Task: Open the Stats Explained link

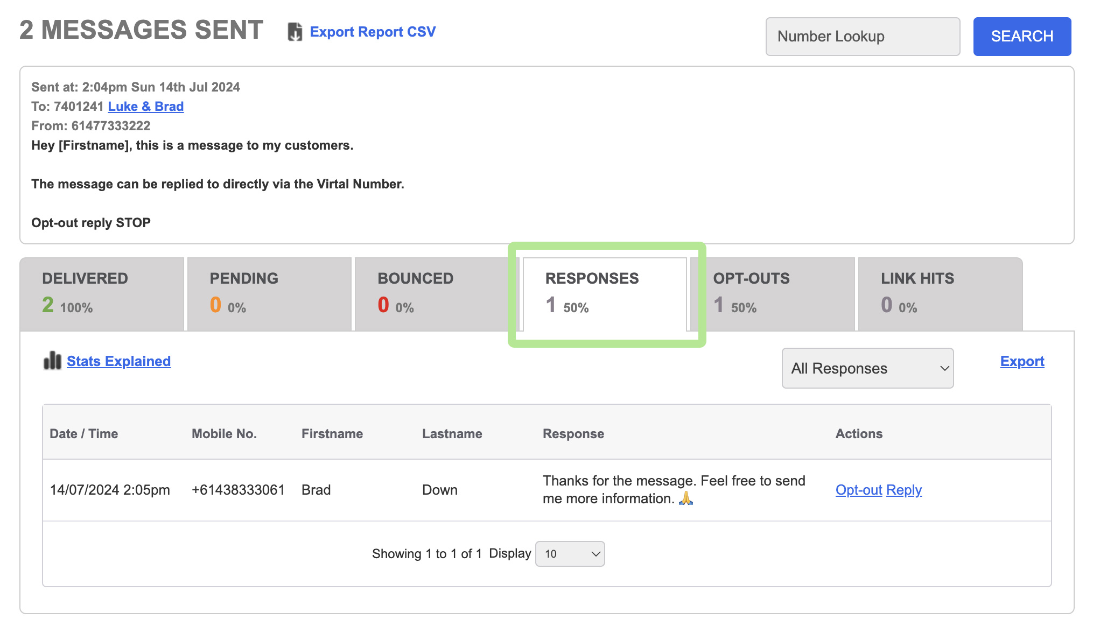Action: tap(118, 361)
